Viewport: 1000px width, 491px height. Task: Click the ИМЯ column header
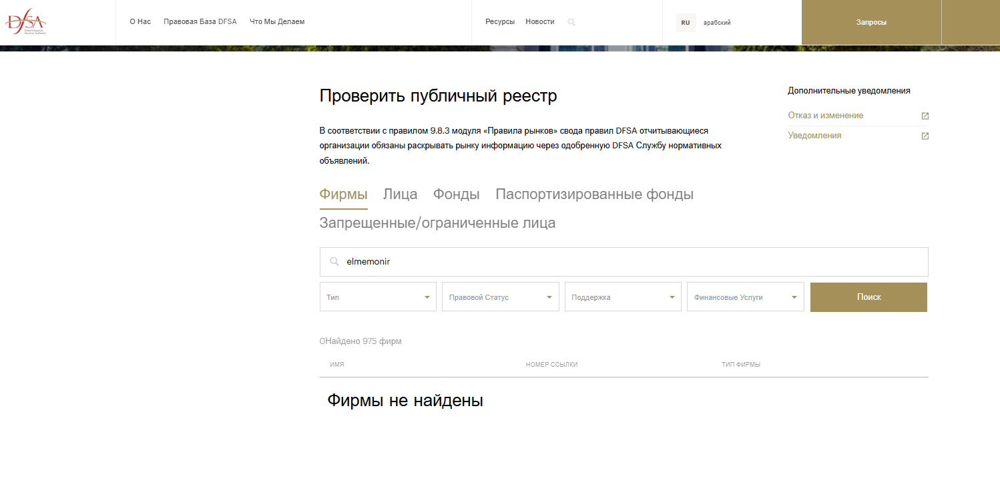coord(337,365)
